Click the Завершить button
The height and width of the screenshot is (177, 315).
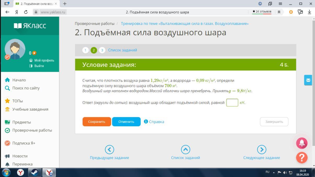274,122
